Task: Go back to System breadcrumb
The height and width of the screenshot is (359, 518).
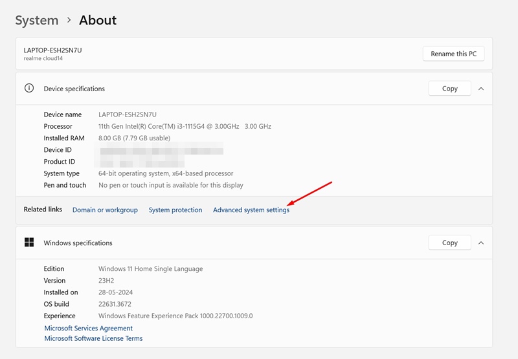Action: [x=37, y=20]
